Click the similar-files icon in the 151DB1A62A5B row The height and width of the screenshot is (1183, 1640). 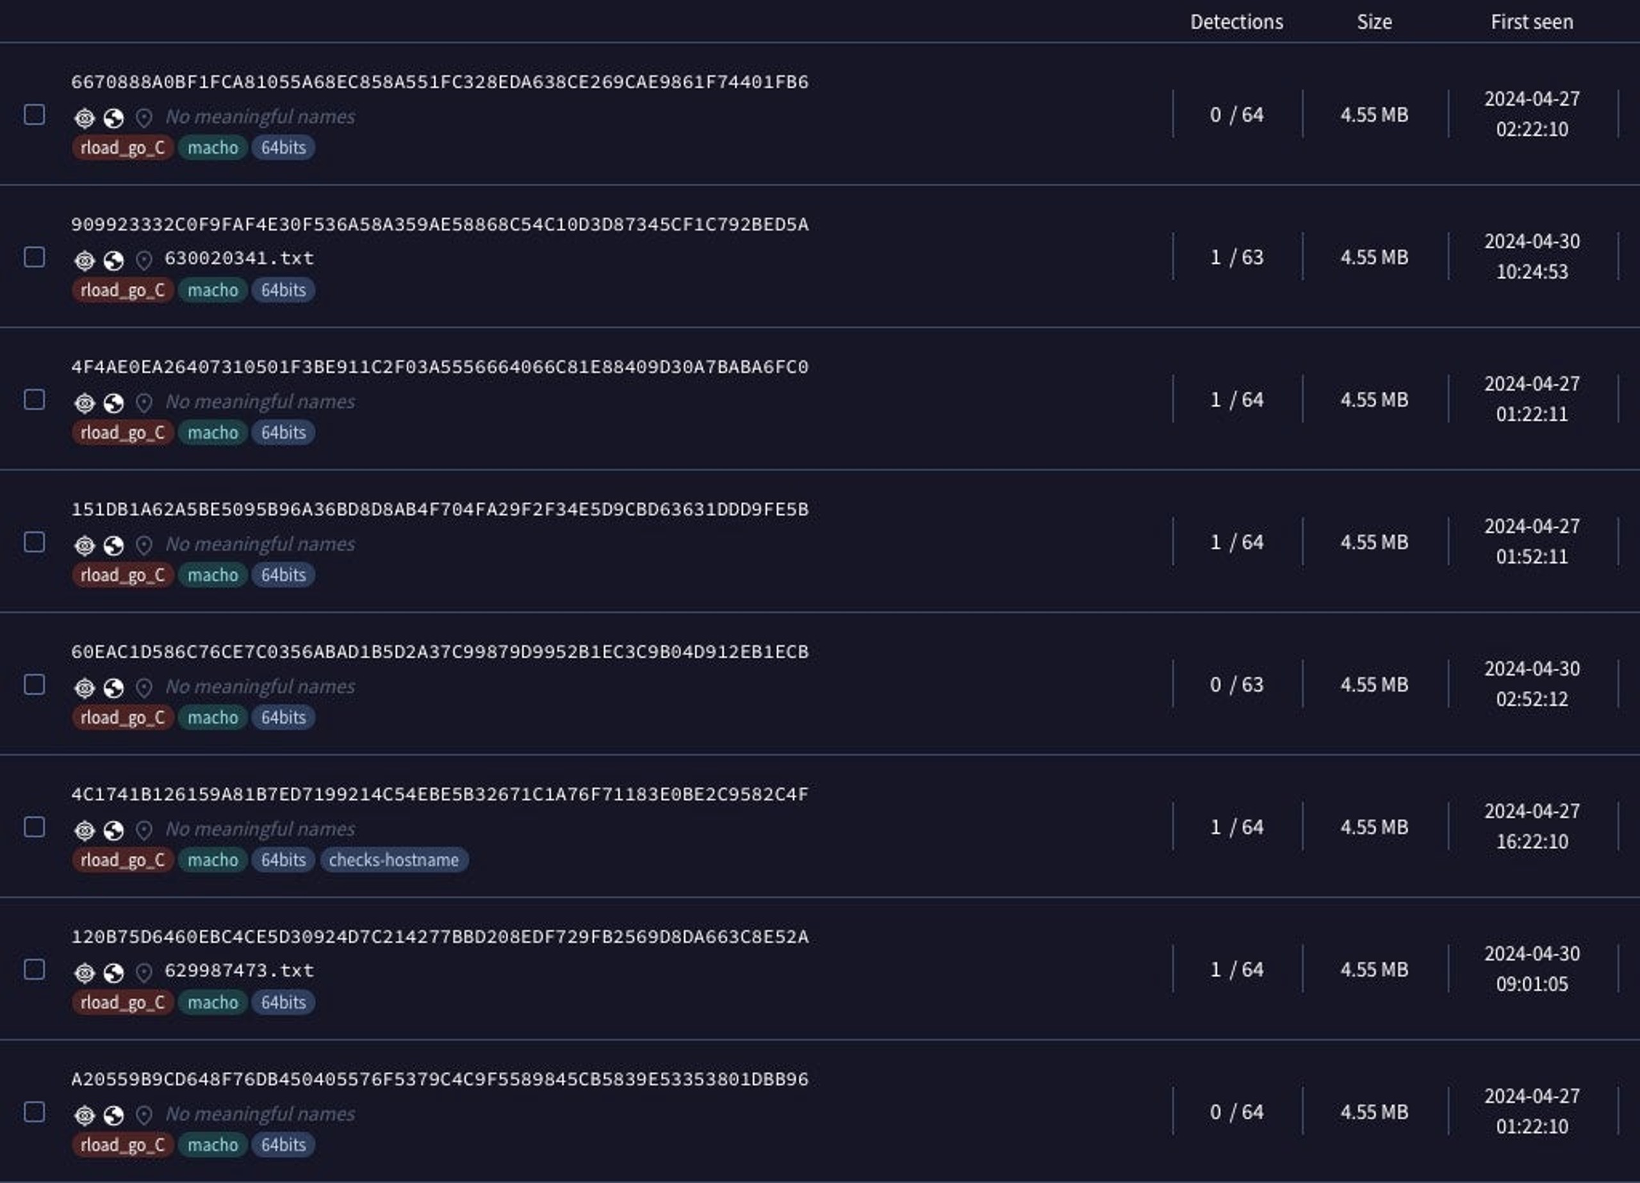point(85,544)
